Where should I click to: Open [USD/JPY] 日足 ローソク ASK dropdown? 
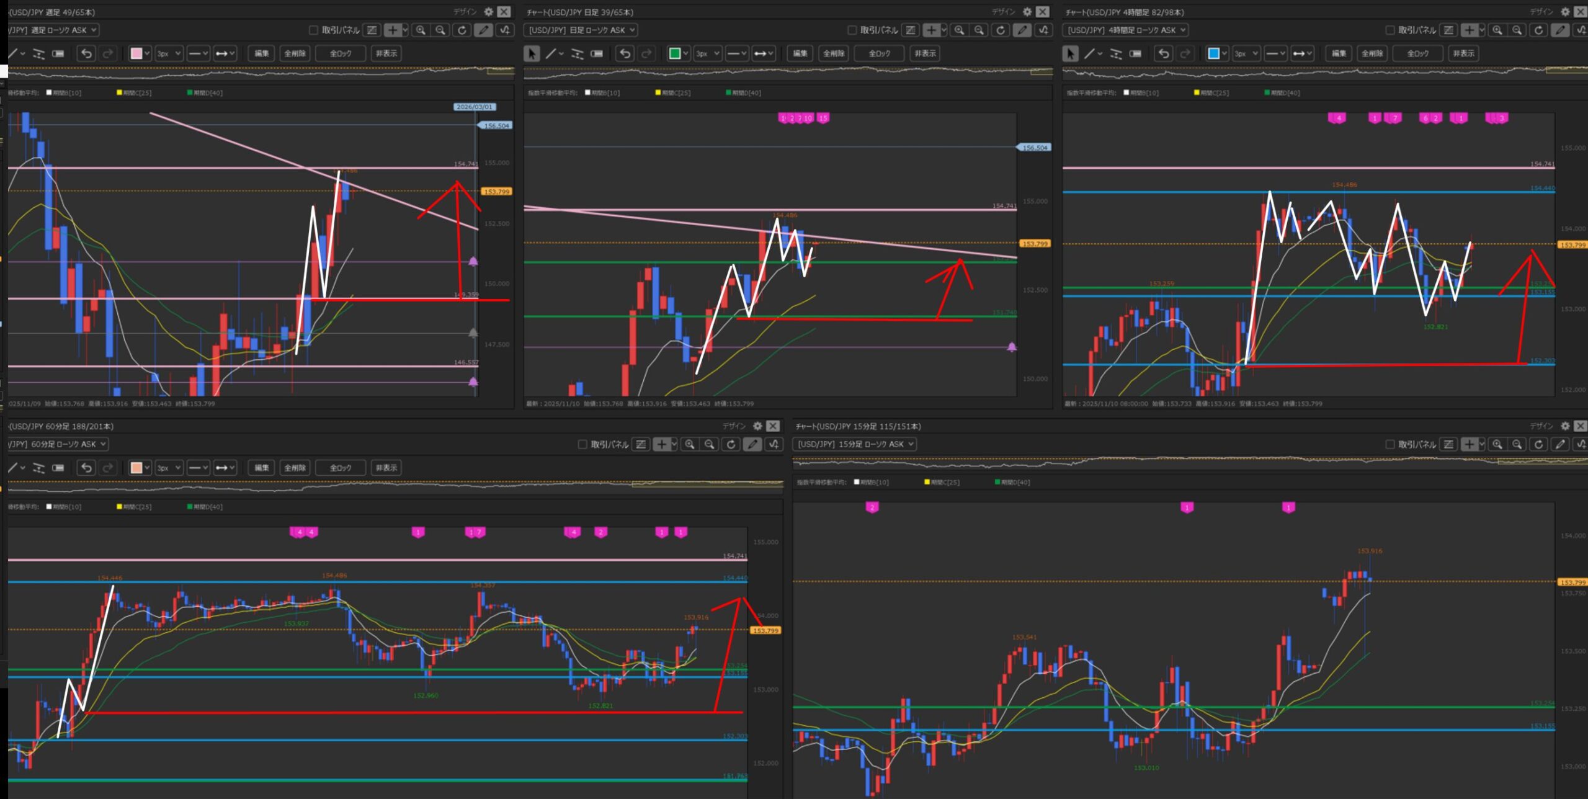click(581, 30)
